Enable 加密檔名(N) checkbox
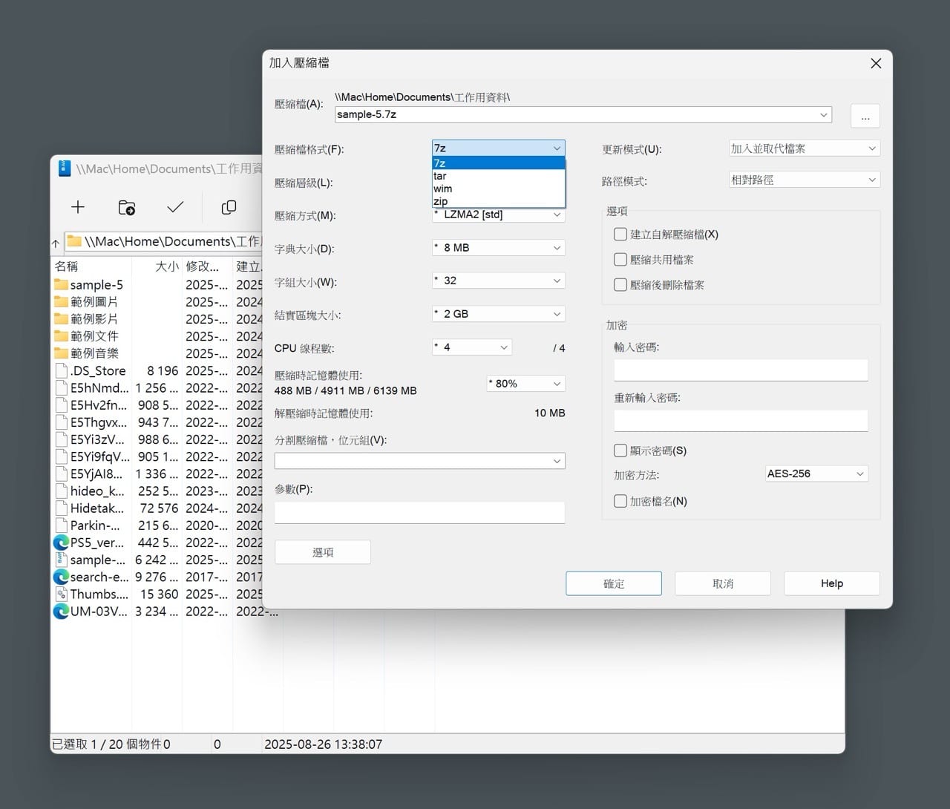 (620, 501)
